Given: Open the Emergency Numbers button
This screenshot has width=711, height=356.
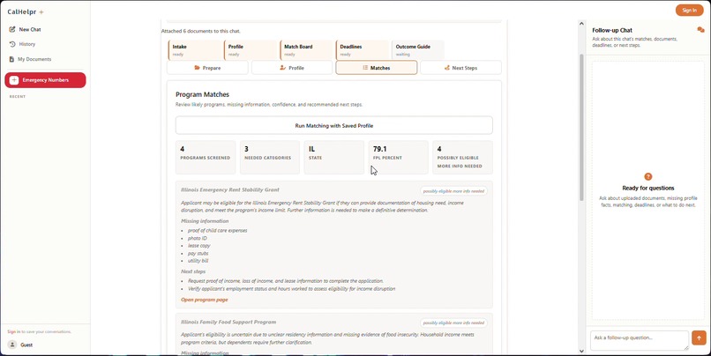Looking at the screenshot, I should click(x=45, y=80).
